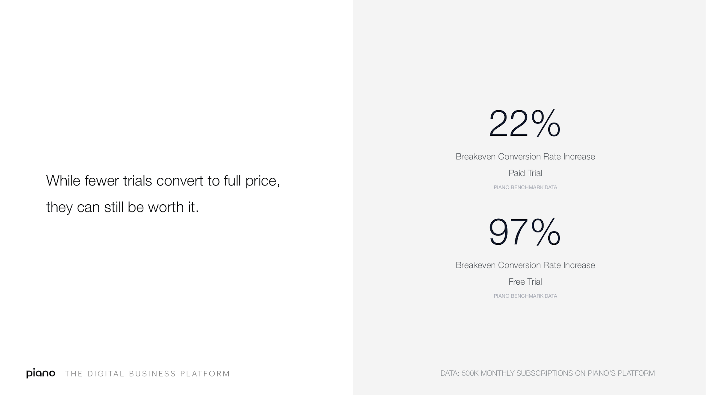Select the Breakeven Conversion label above Free Trial

click(525, 265)
